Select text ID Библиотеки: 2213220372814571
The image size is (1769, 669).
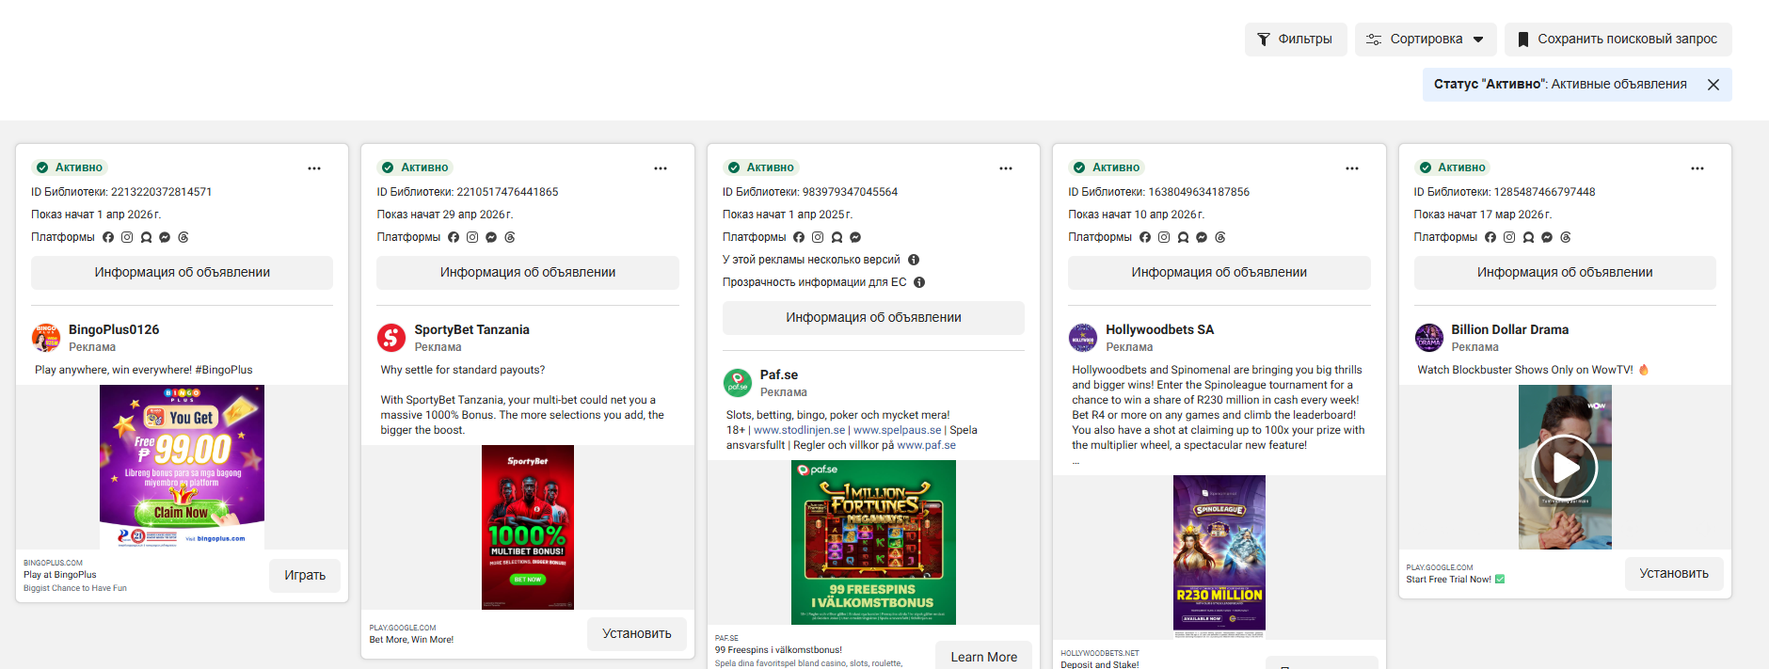(x=121, y=192)
